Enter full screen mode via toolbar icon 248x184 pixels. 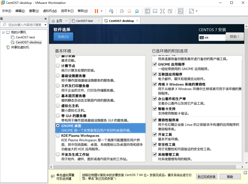162,11
